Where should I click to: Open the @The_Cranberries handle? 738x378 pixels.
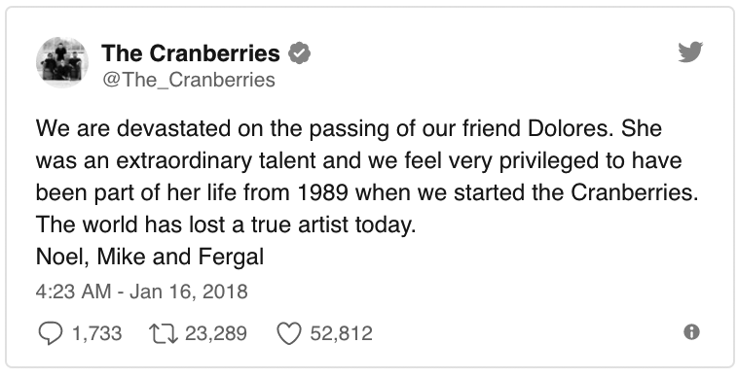point(188,80)
